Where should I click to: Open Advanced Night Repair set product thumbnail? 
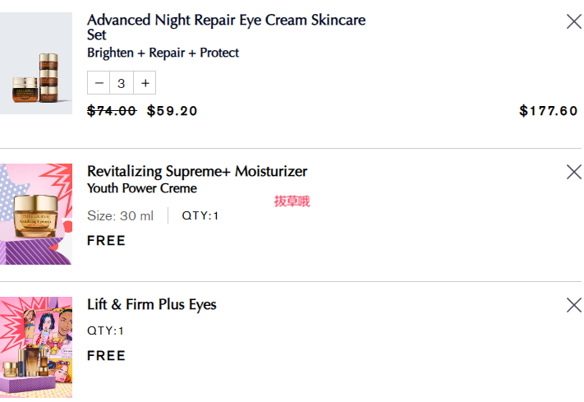(x=36, y=63)
